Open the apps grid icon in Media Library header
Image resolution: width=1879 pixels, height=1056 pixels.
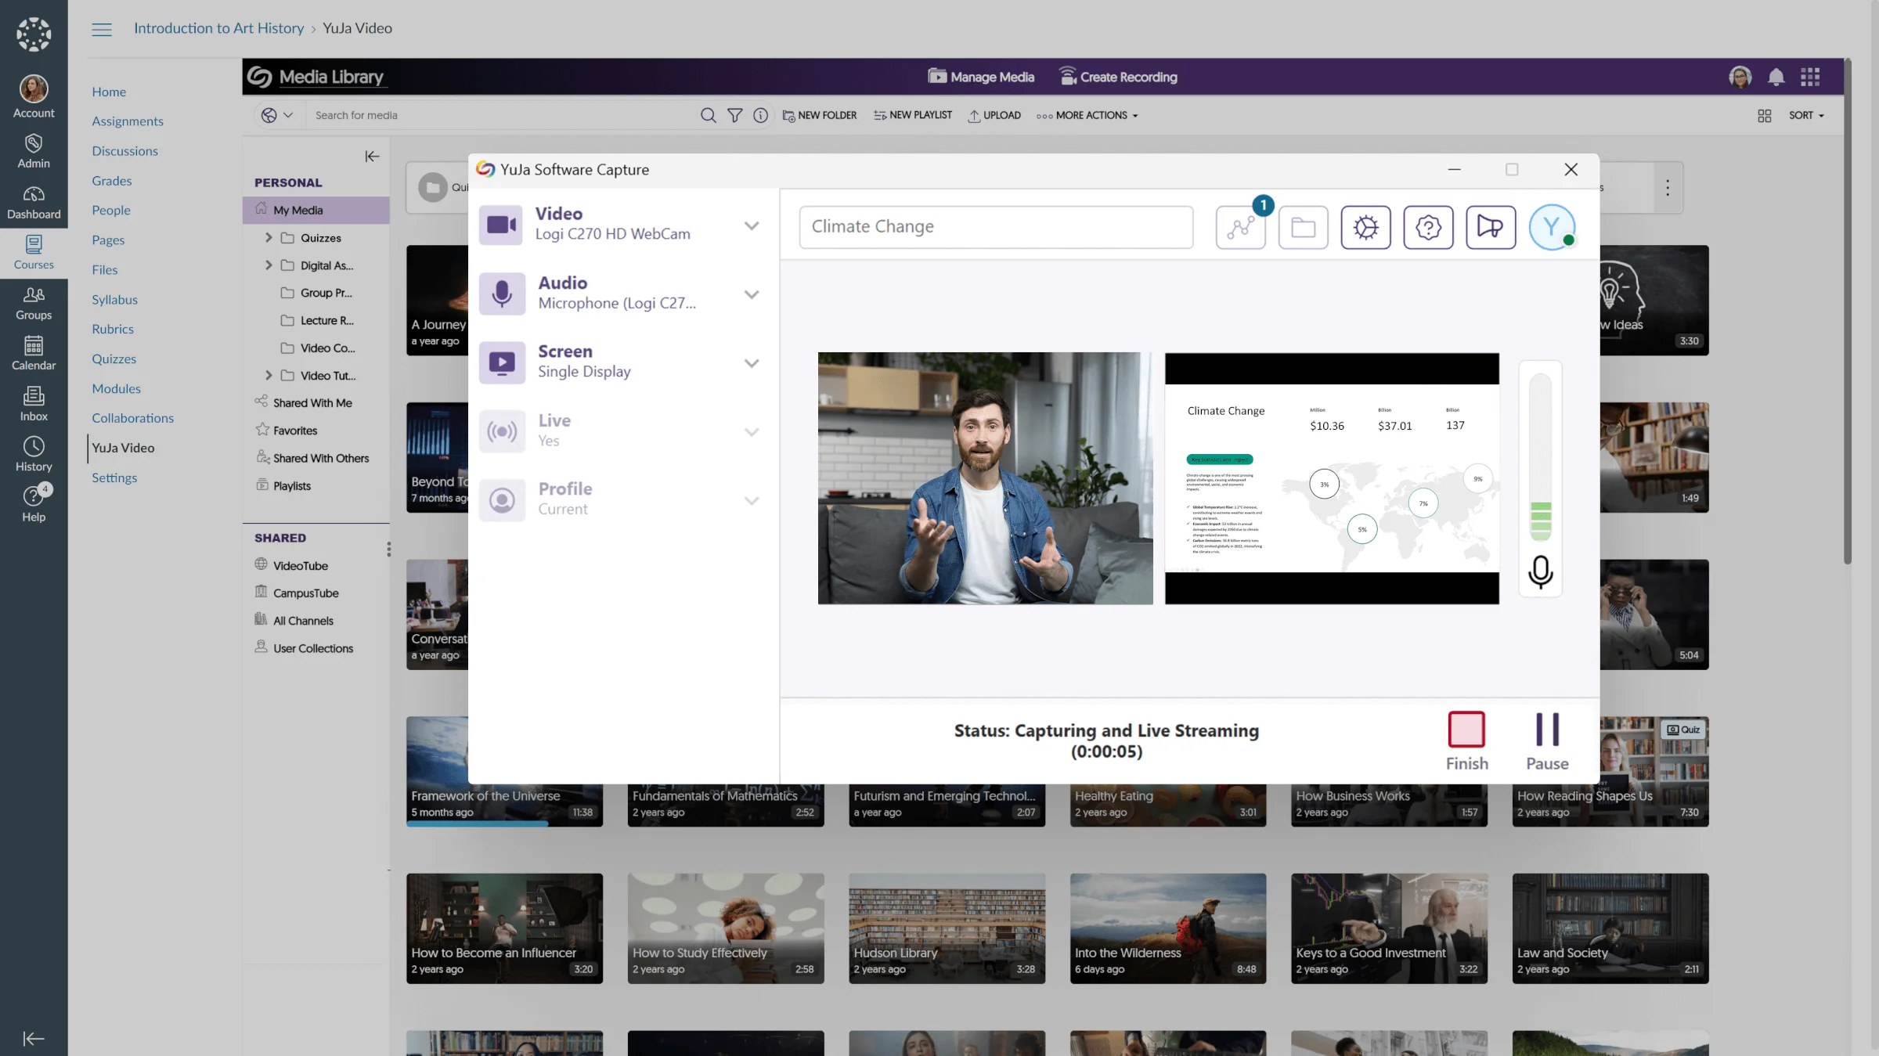pyautogui.click(x=1809, y=77)
